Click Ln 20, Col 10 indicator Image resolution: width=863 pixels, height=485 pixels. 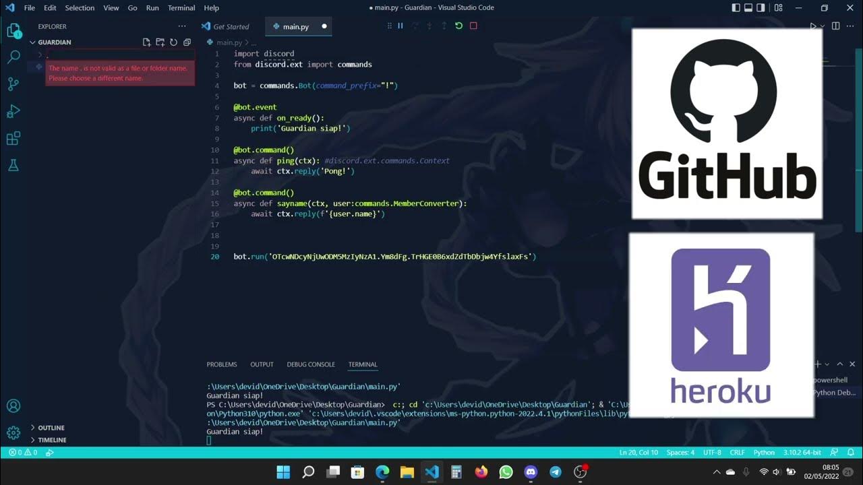638,453
